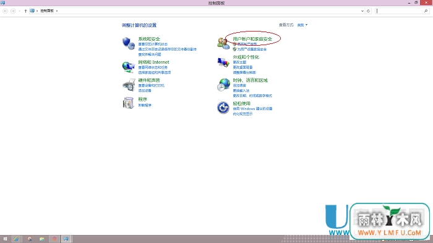Open 系统和安全 category link
The width and height of the screenshot is (433, 243).
(x=149, y=39)
